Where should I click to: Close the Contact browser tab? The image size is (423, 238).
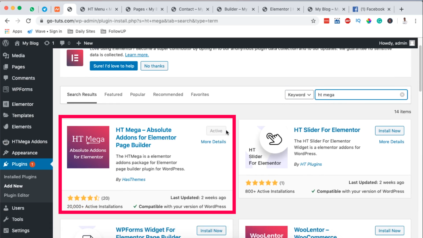coord(208,9)
